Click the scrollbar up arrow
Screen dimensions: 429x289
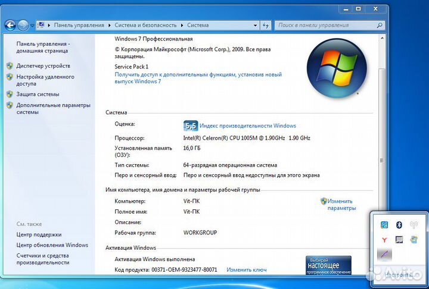tap(382, 39)
